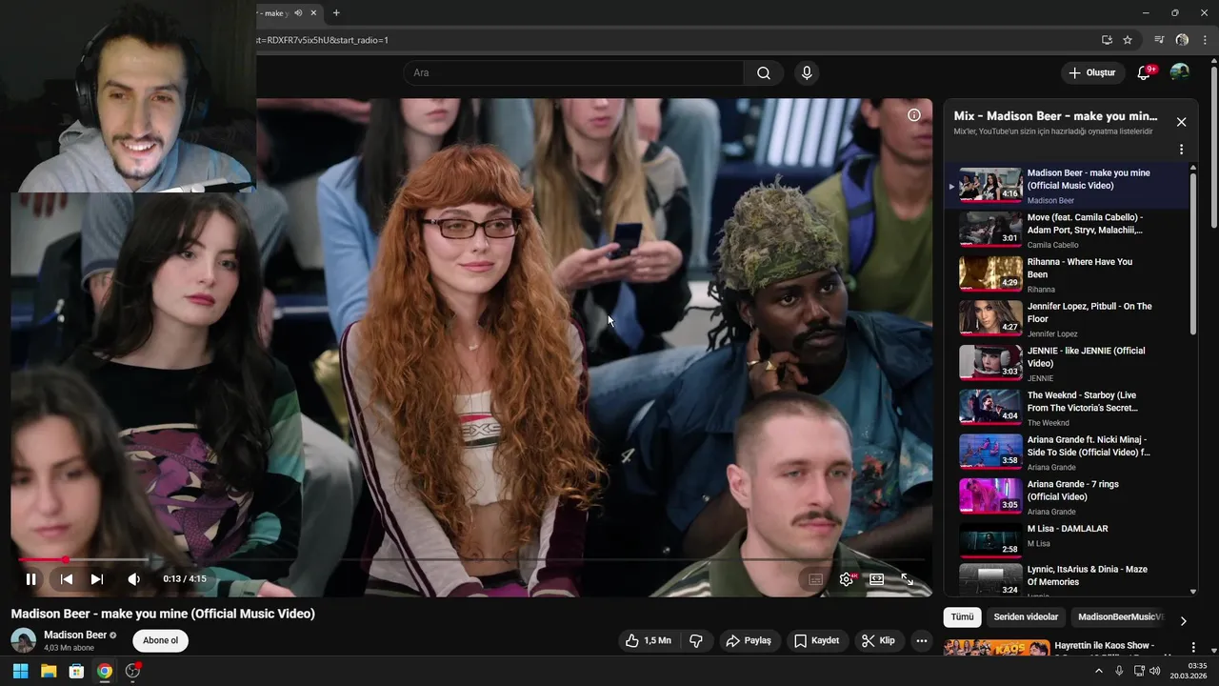Open the Madison Beer channel name link
The width and height of the screenshot is (1219, 686).
click(x=75, y=635)
